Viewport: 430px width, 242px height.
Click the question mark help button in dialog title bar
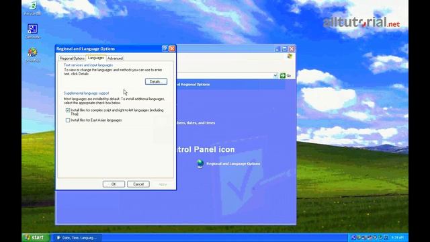pos(165,48)
